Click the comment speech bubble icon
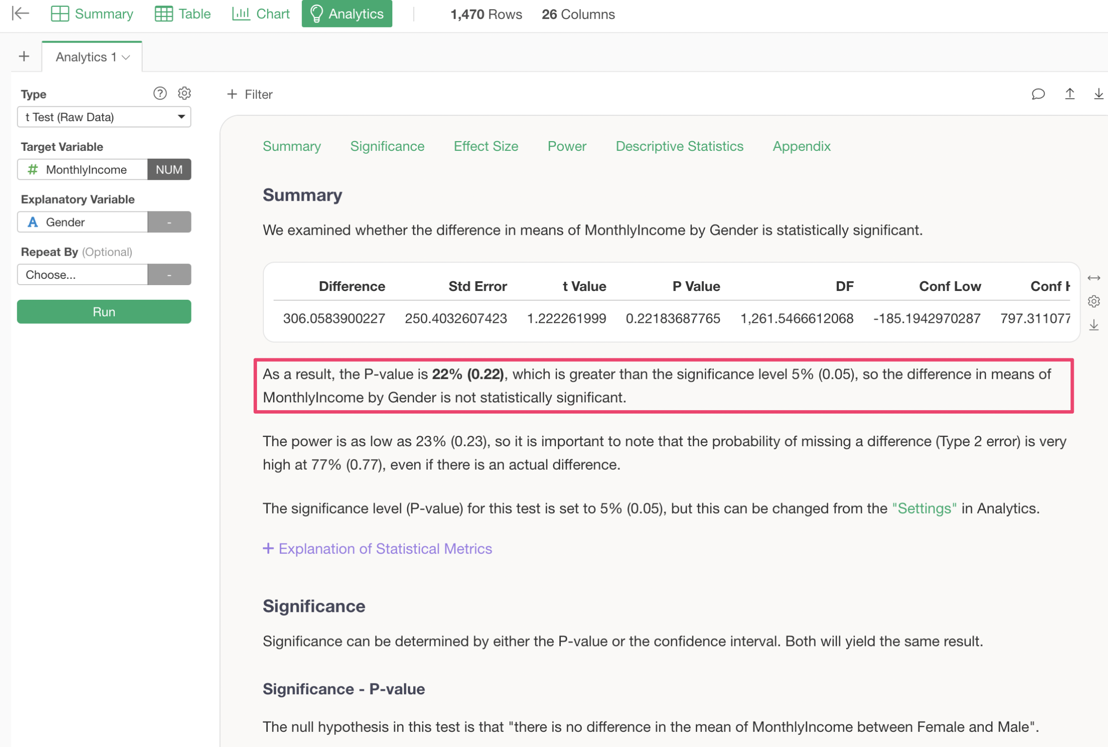The width and height of the screenshot is (1108, 747). point(1038,94)
